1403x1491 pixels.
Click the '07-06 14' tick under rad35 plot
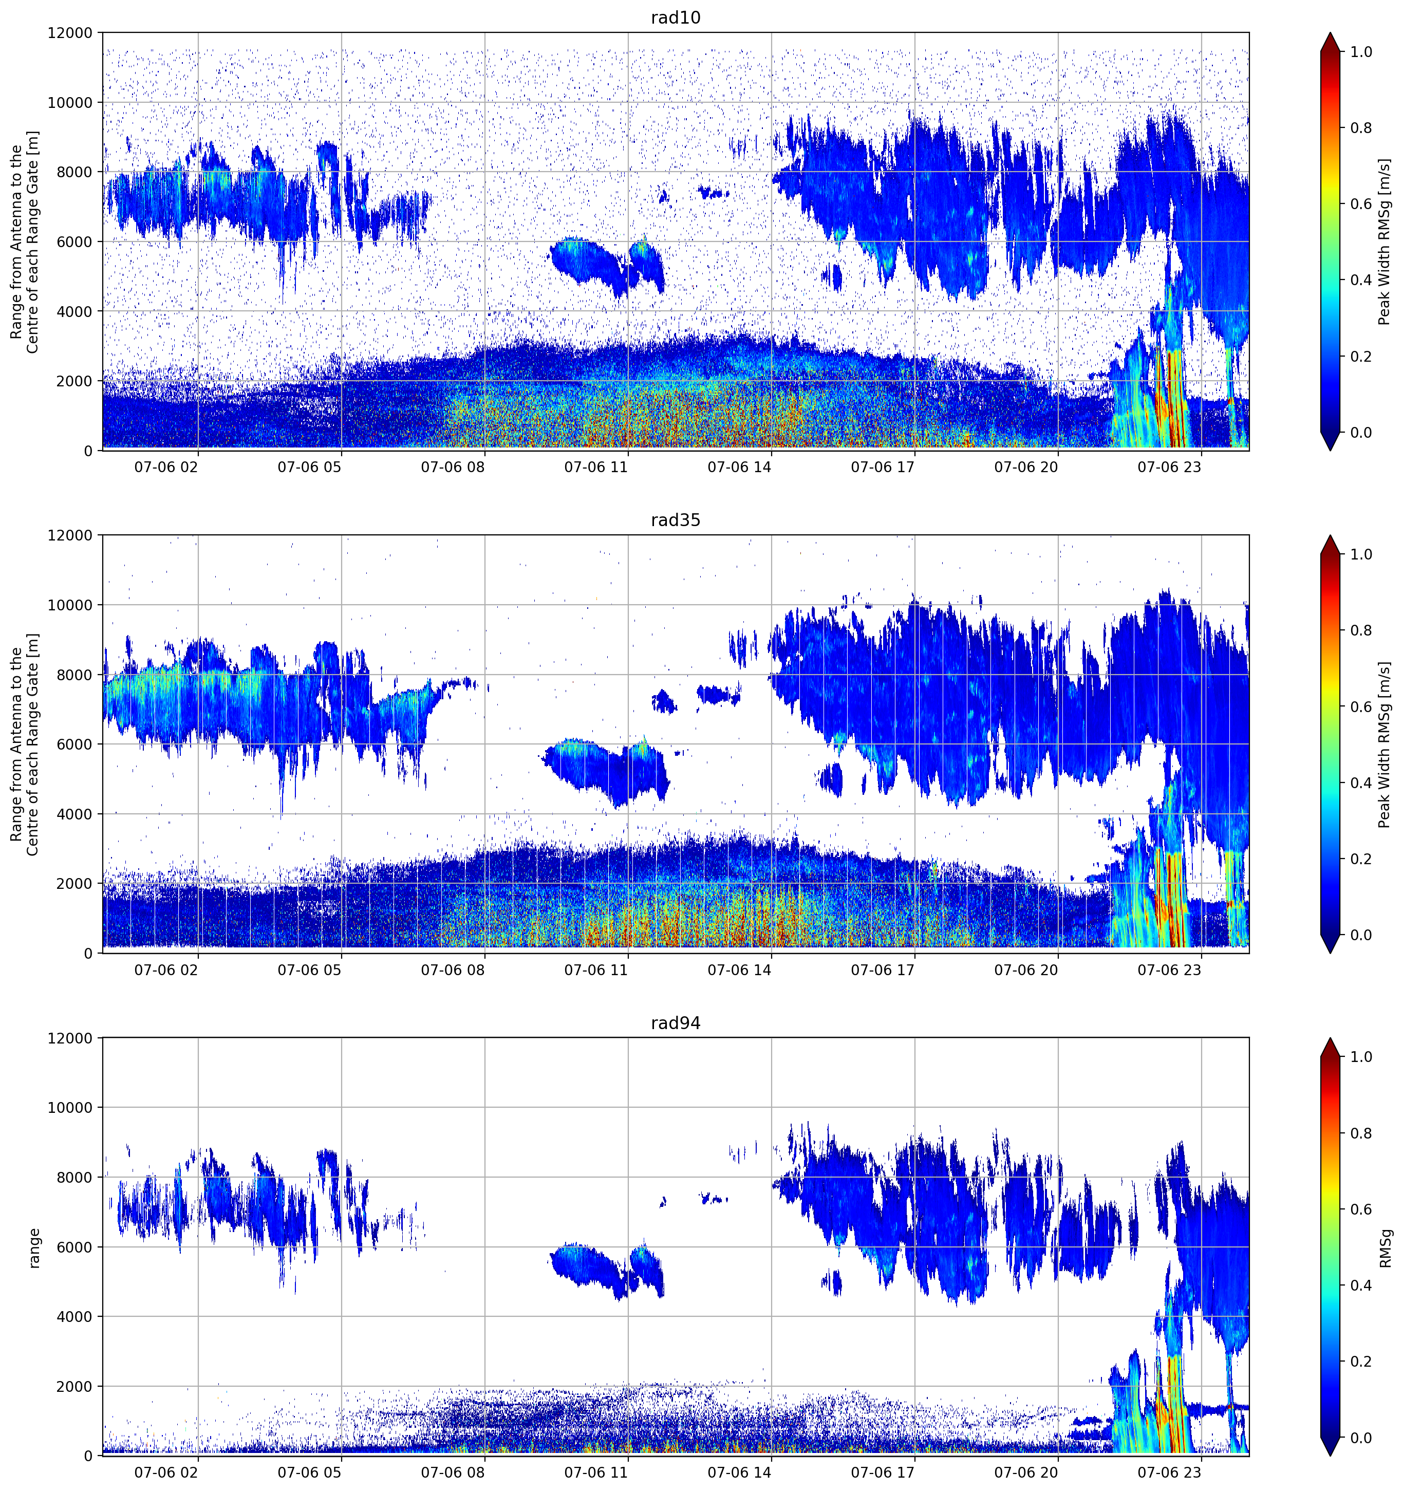739,970
